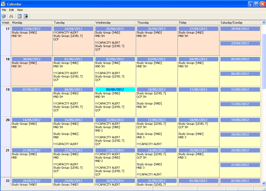This screenshot has height=191, width=266.
Task: Select the date header 02/06/2012
Action: [240, 181]
